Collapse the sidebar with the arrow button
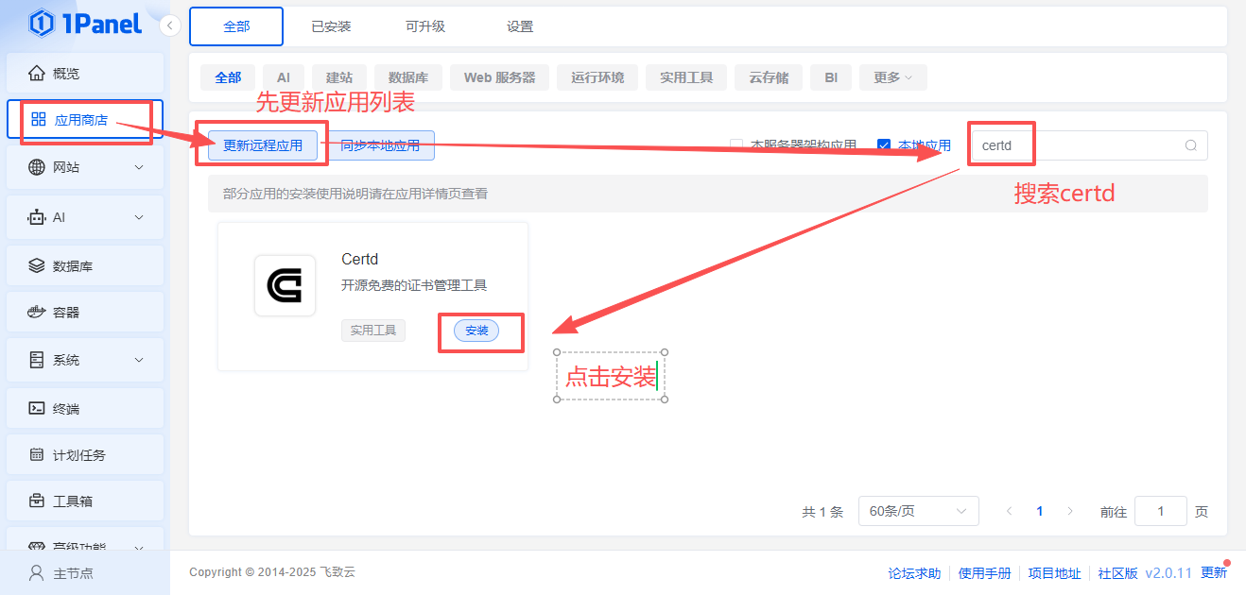Screen dimensions: 1246x595 (170, 25)
